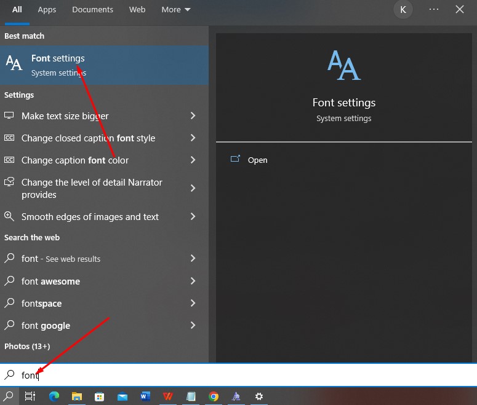Search the web for font awesome
Viewport: 477px width, 405px height.
pos(104,281)
